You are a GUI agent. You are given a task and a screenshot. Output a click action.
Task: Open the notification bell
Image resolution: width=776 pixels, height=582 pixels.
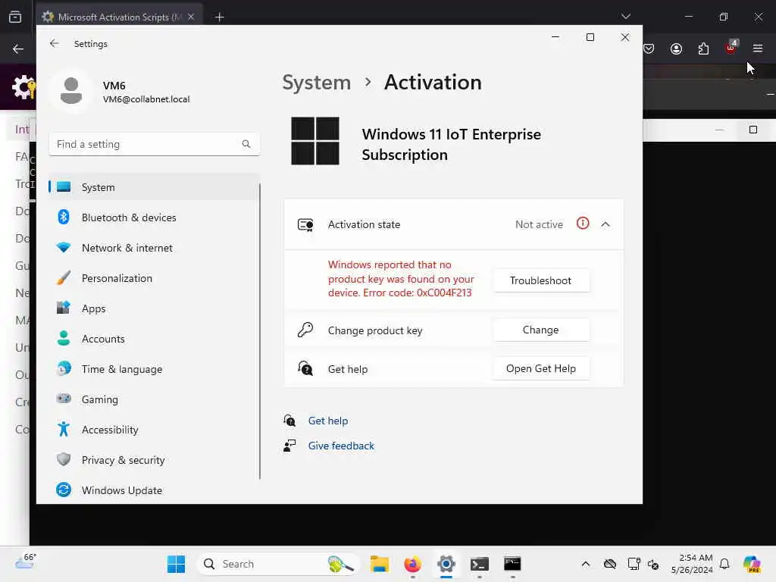[724, 564]
